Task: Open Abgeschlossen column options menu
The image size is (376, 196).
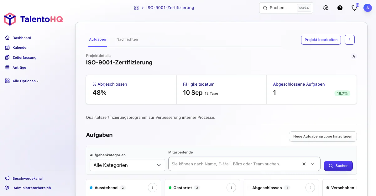Action: (310, 188)
